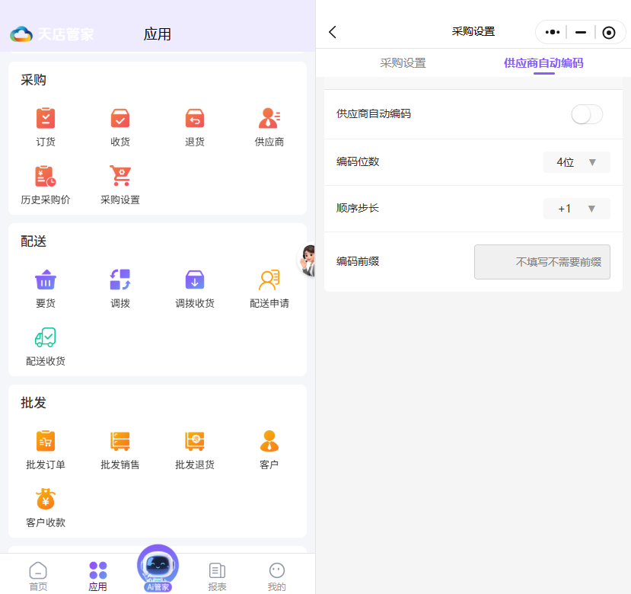Screen dimensions: 631x594
Task: Open the 配送收货 delivery truck icon
Action: (46, 338)
